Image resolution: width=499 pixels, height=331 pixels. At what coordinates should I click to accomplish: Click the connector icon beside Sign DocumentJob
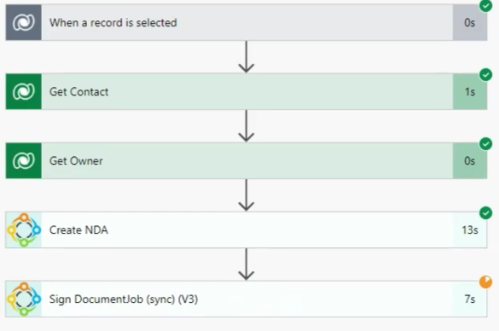(24, 299)
